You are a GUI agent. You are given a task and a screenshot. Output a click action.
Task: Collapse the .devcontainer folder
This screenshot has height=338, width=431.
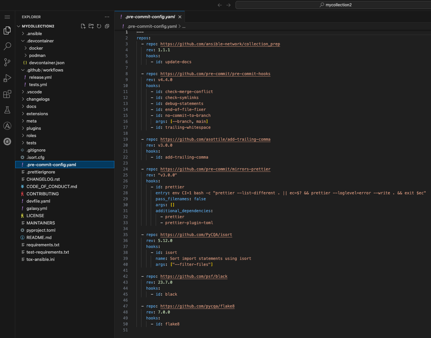pos(38,41)
